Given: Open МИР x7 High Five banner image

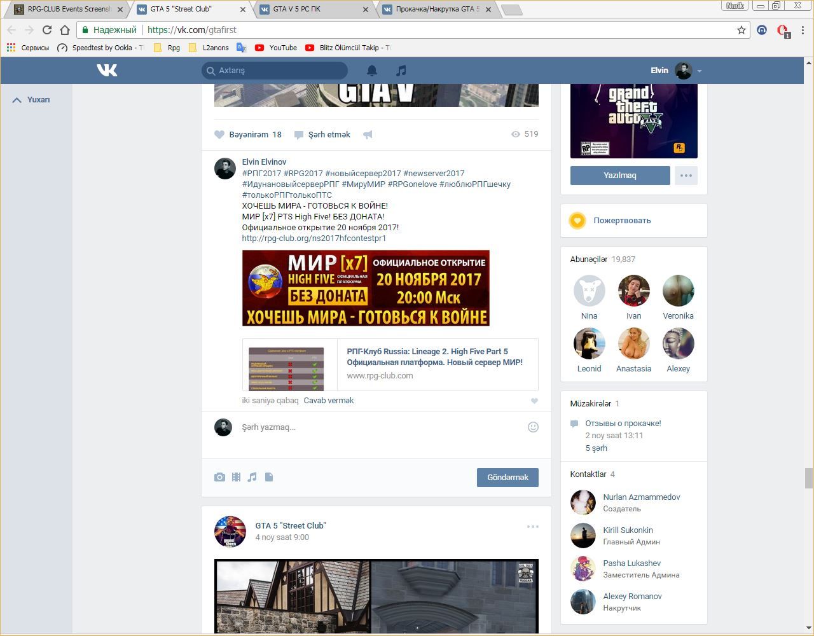Looking at the screenshot, I should click(366, 288).
